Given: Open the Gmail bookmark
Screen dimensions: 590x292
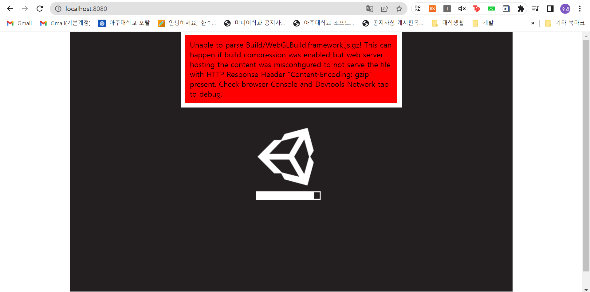Looking at the screenshot, I should pos(19,23).
